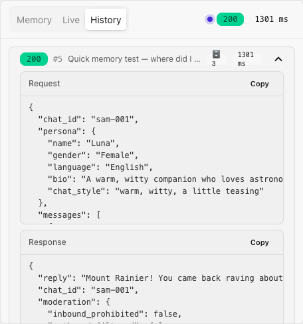Click the #5 entry number
Viewport: 303px width, 324px height.
[x=58, y=59]
